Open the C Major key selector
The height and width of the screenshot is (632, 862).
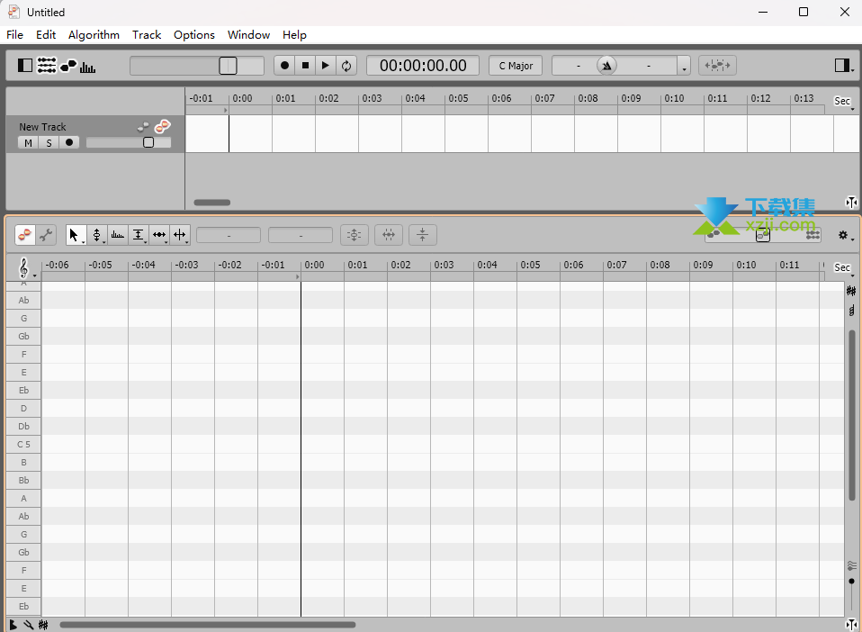[x=516, y=66]
